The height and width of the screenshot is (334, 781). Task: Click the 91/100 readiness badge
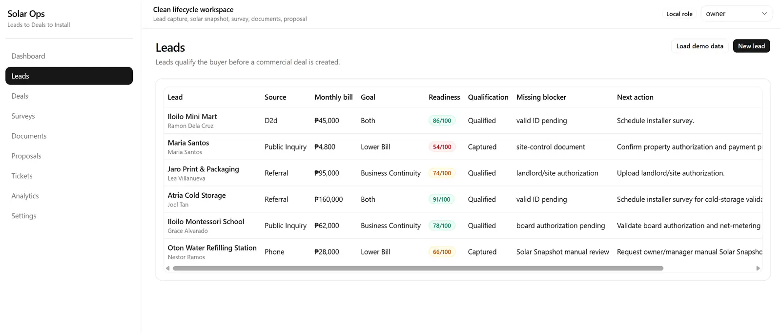442,200
